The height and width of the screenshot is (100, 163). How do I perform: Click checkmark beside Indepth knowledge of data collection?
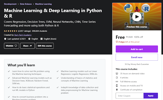(58, 87)
